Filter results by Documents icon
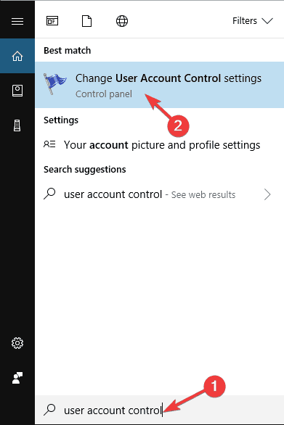This screenshot has height=425, width=284. [86, 21]
